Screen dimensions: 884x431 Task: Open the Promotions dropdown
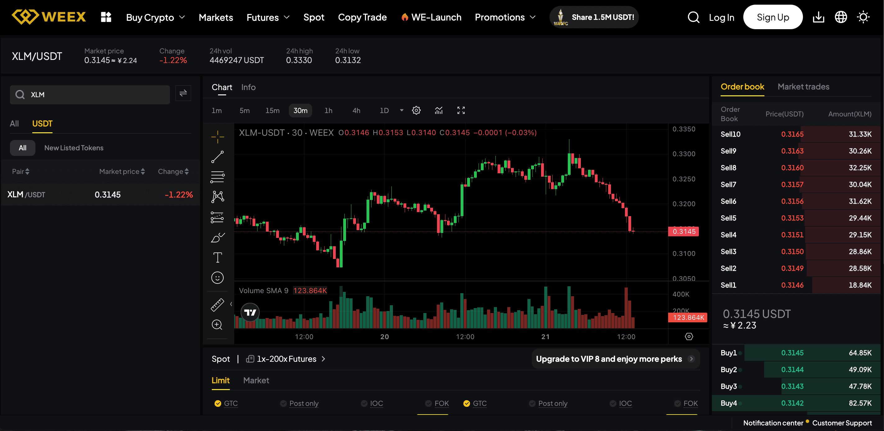point(504,17)
